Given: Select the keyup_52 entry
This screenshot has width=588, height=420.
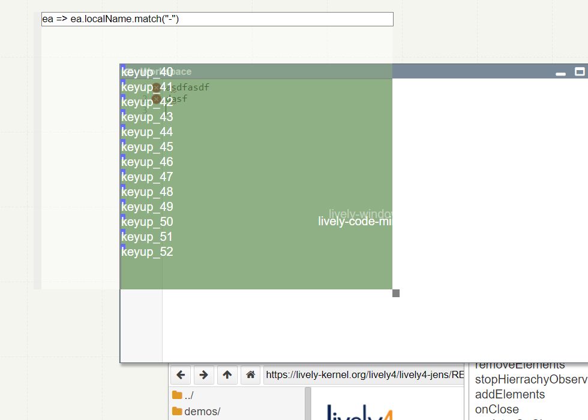Looking at the screenshot, I should point(147,252).
